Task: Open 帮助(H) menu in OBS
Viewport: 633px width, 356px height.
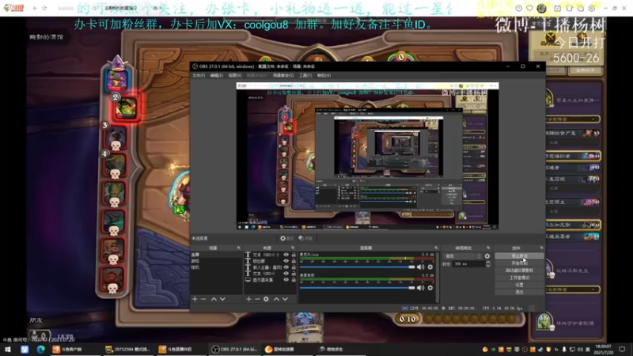Action: 324,75
